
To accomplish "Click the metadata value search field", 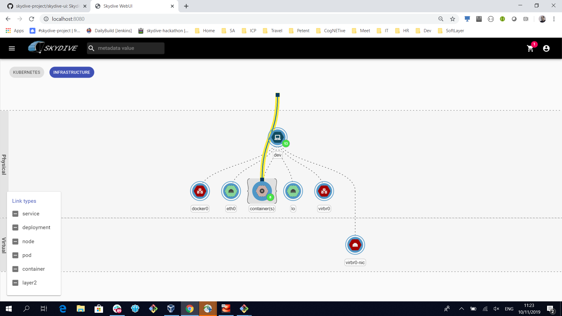I will click(125, 48).
